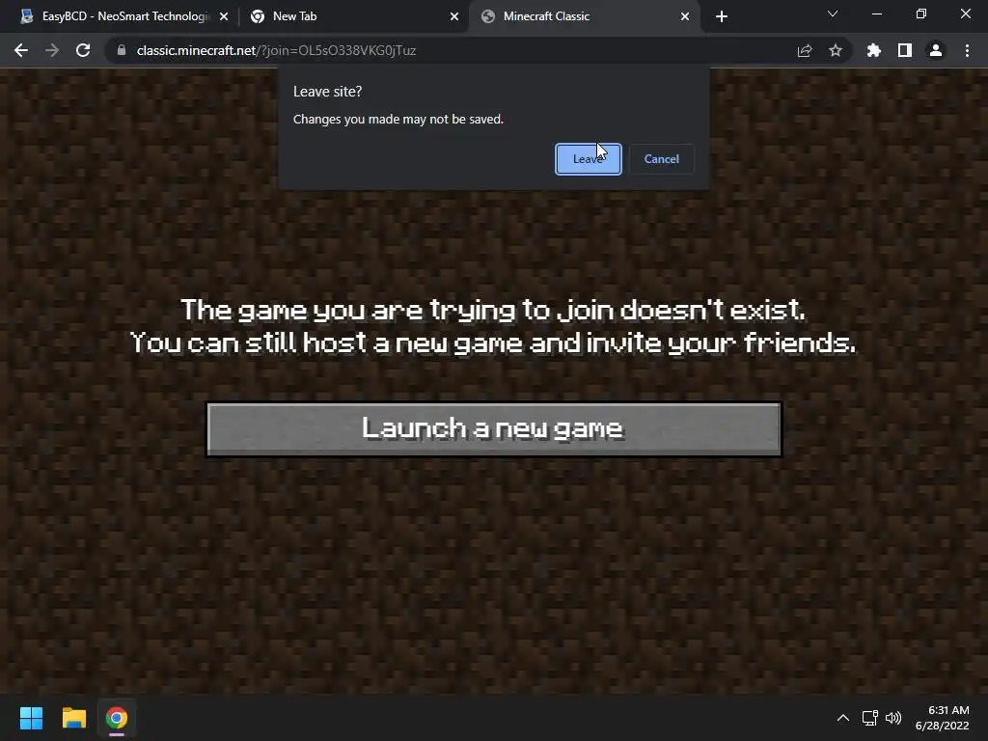Restore down the Chrome window
The height and width of the screenshot is (741, 988).
click(921, 14)
